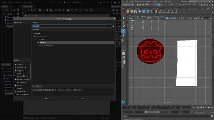Select the Godot Move tool icon
The height and width of the screenshot is (120, 214).
coord(28,10)
